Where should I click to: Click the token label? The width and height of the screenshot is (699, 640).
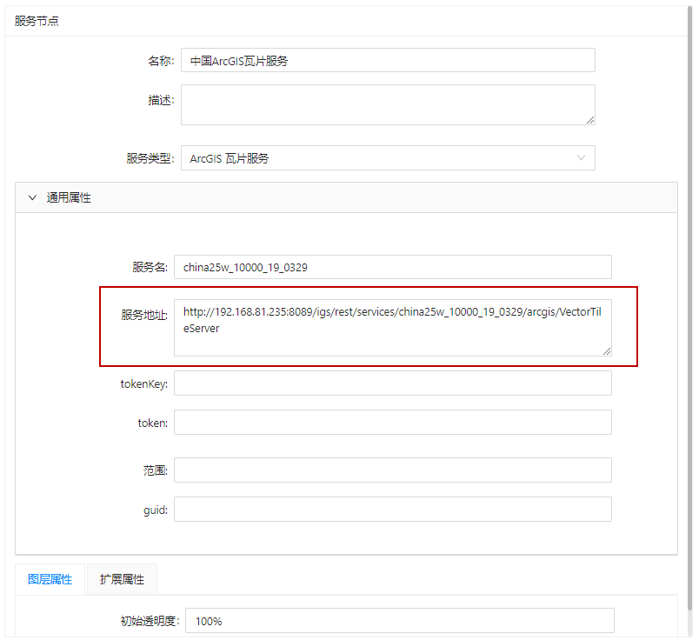click(x=153, y=423)
